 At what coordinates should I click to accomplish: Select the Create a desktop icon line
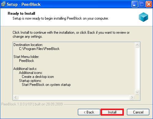pyautogui.click(x=38, y=77)
